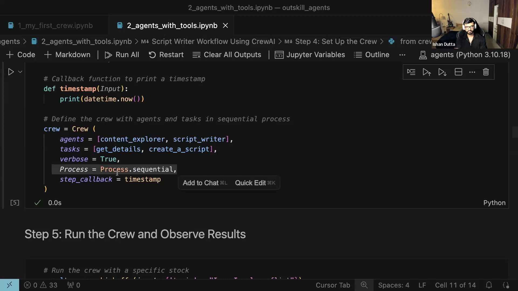518x291 pixels.
Task: Select kernel agents (Python 3.10.18)
Action: click(465, 55)
